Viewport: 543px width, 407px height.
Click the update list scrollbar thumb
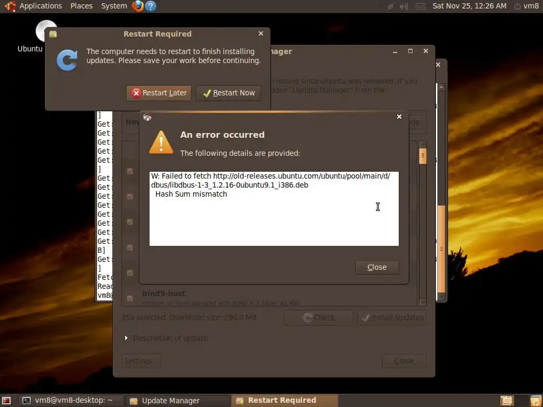[x=423, y=156]
